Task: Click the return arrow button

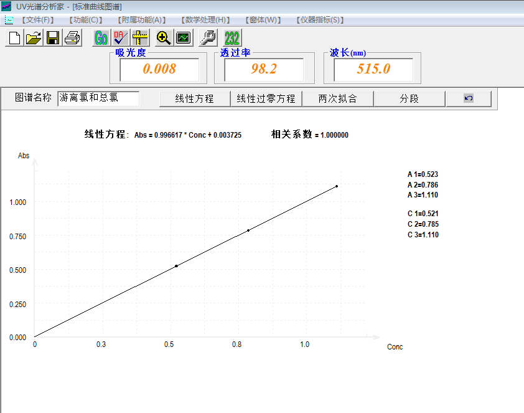Action: (x=469, y=98)
